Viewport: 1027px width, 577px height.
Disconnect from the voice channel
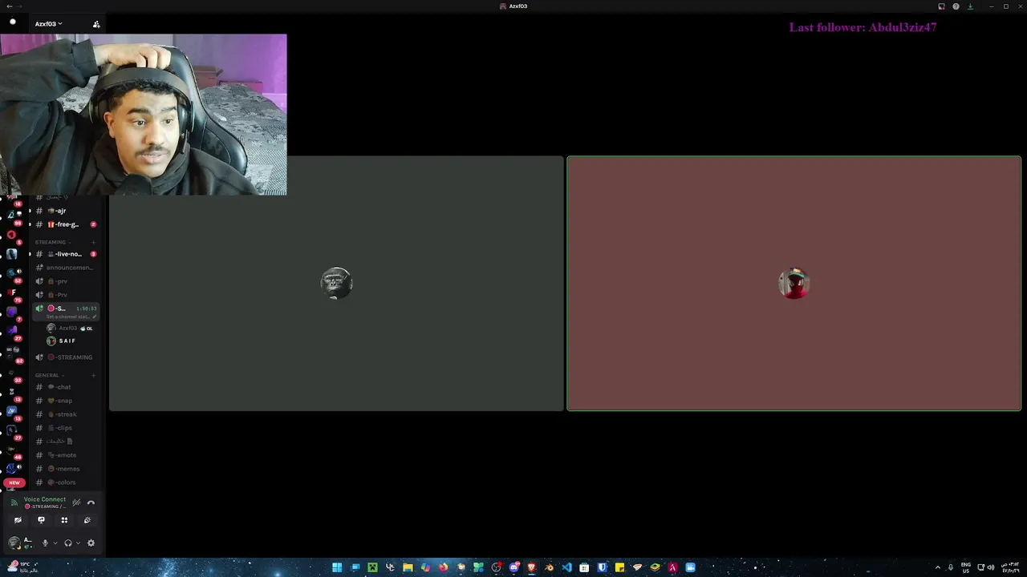pos(91,502)
